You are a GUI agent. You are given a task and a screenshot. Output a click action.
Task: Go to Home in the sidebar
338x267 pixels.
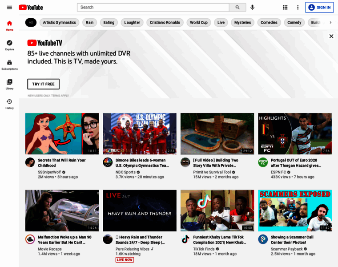point(9,26)
